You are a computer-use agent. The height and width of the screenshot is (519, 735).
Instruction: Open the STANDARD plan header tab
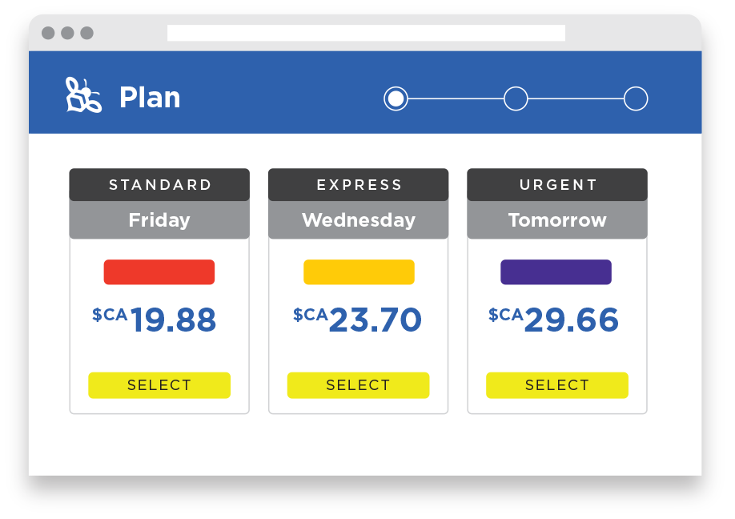click(x=159, y=185)
